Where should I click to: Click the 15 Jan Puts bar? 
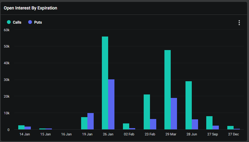coord(49,129)
